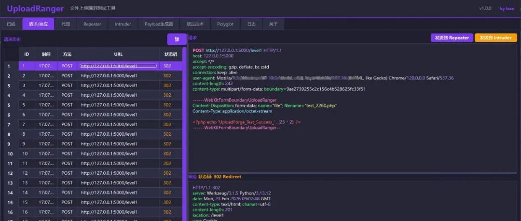Select request history row with ID 1

pos(100,66)
